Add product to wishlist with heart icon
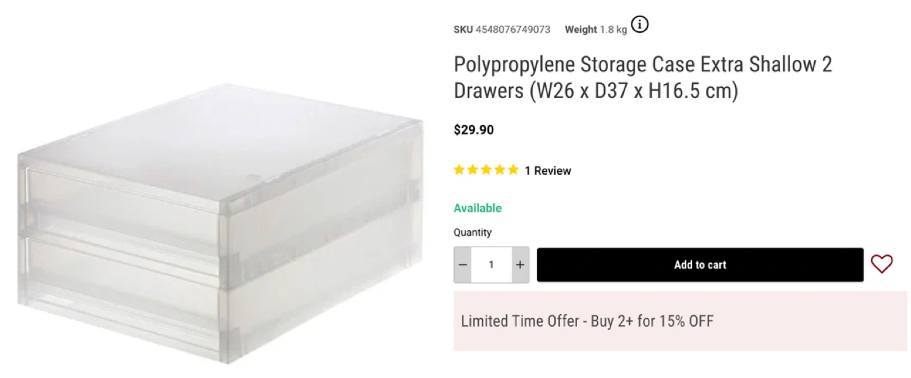911x378 pixels. pyautogui.click(x=881, y=264)
